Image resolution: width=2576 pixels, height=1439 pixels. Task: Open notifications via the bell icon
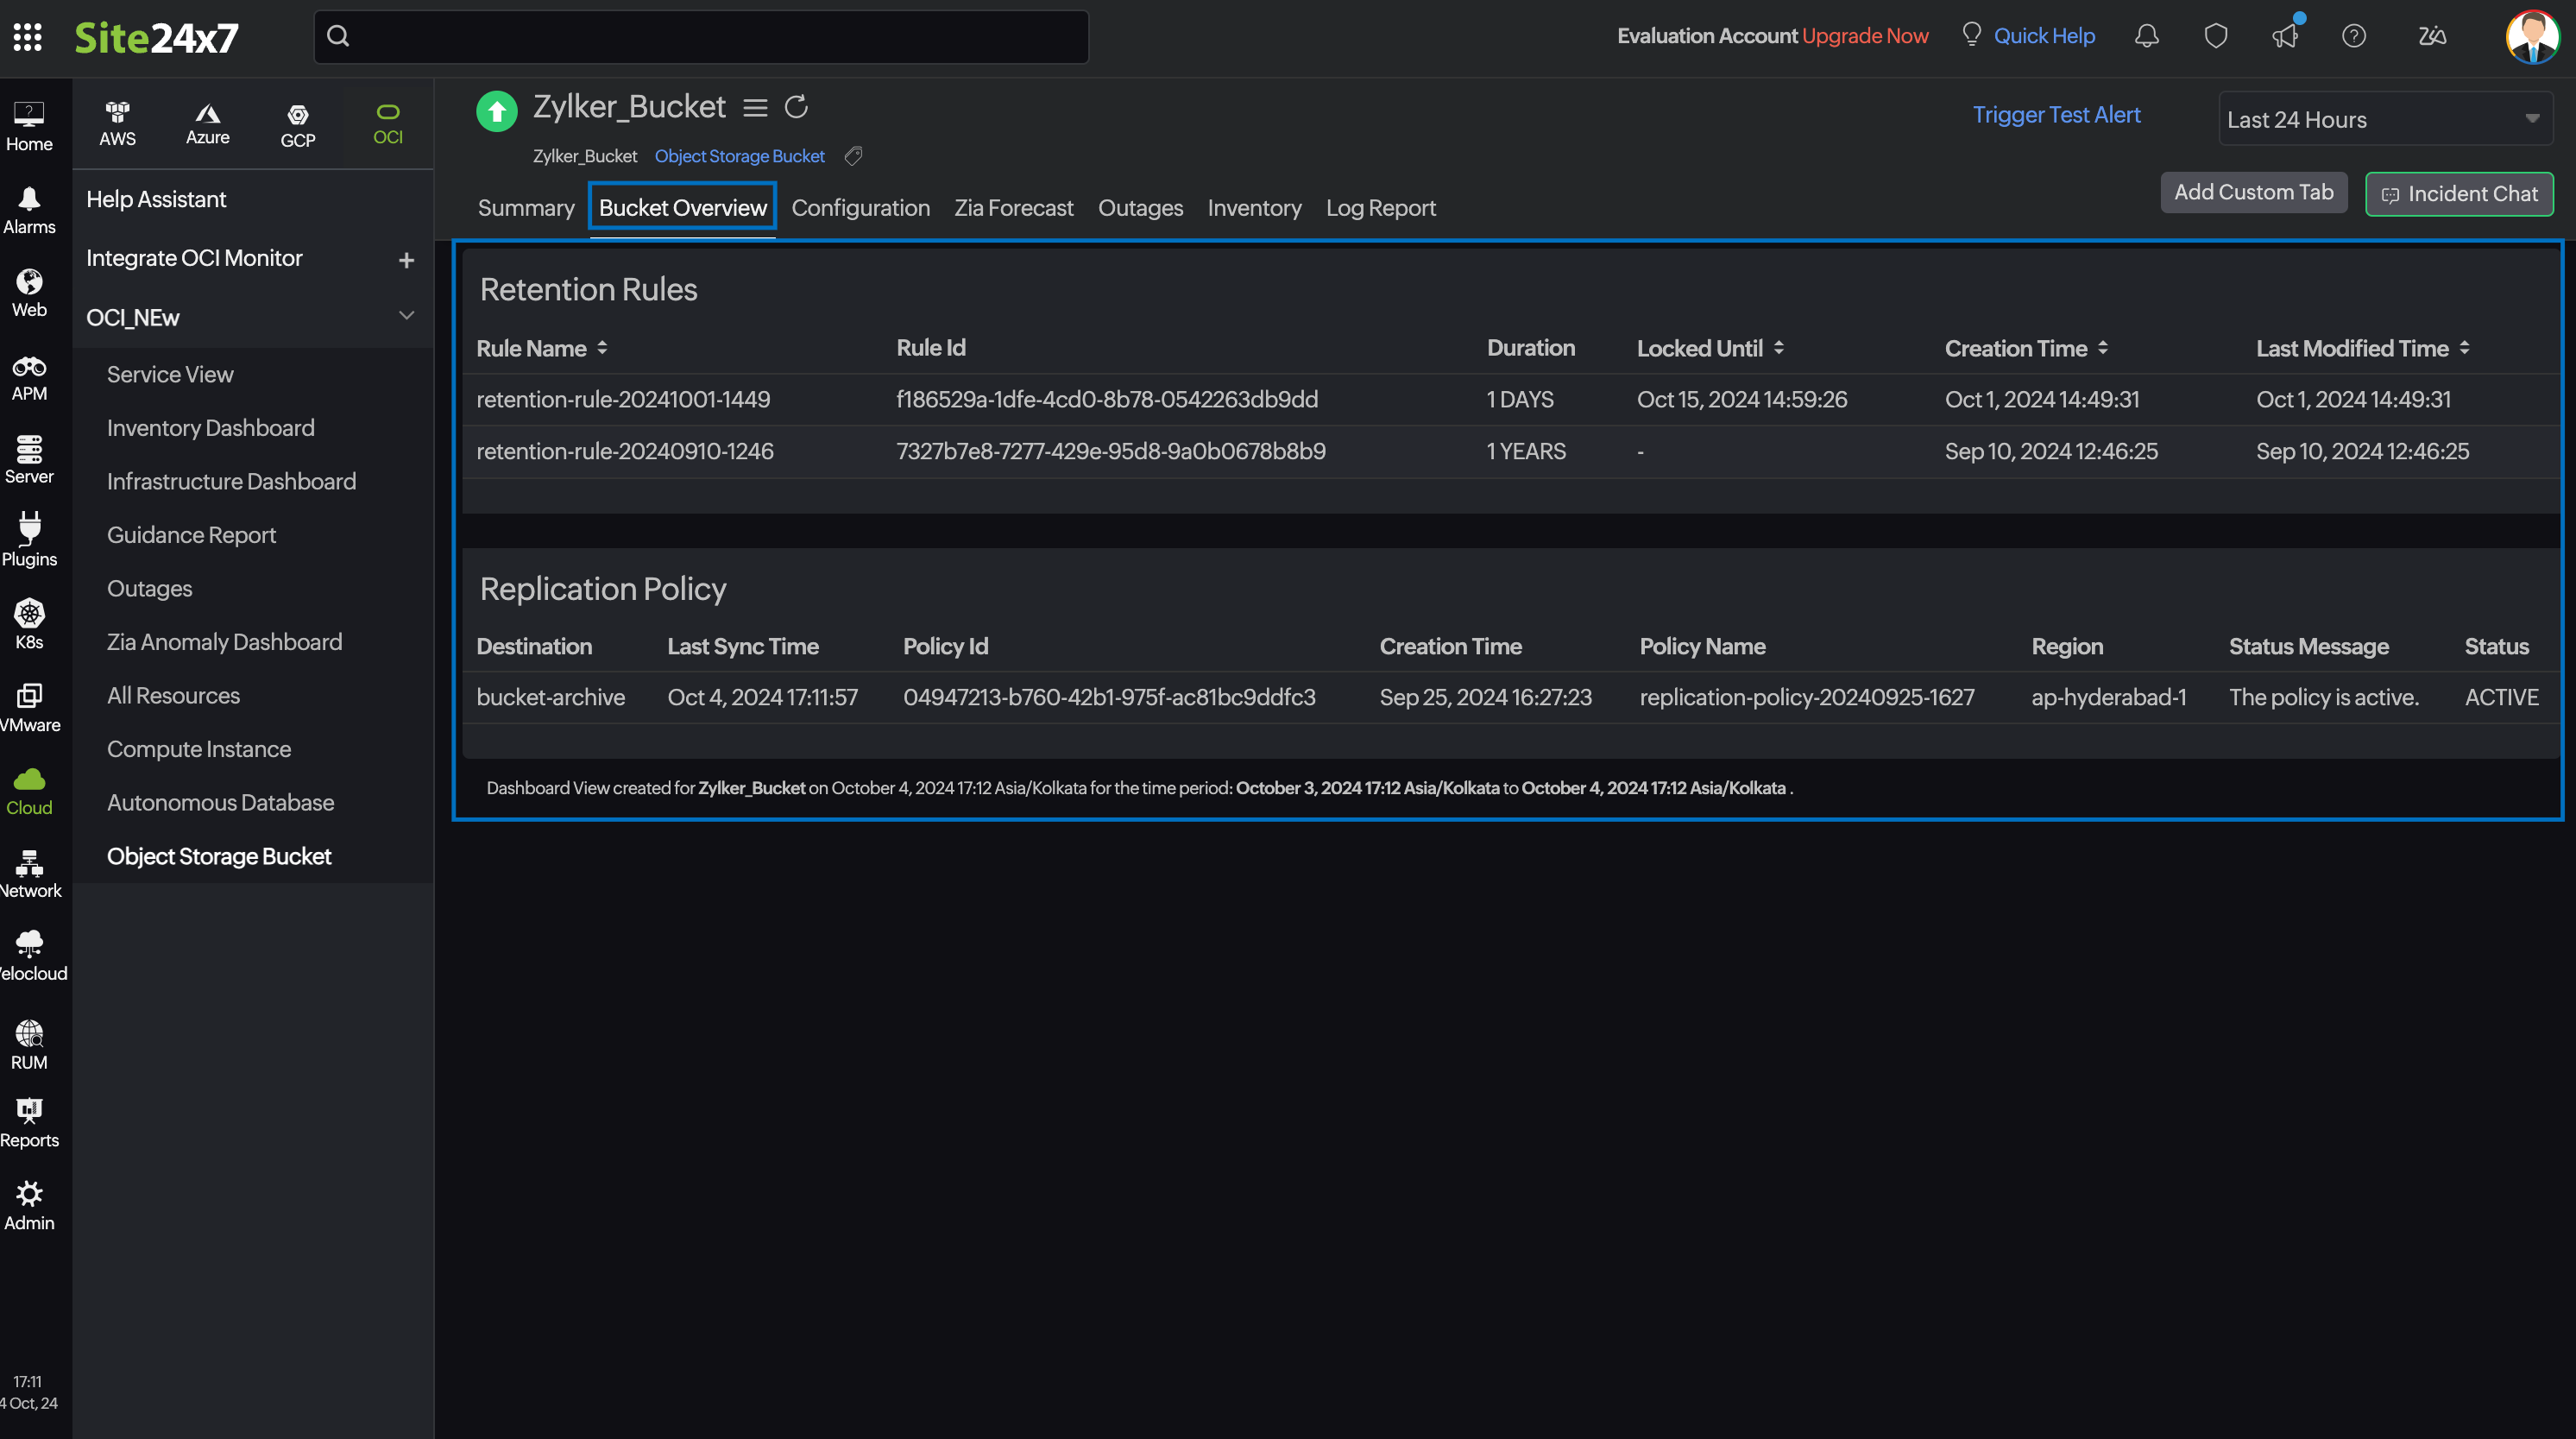pyautogui.click(x=2146, y=35)
